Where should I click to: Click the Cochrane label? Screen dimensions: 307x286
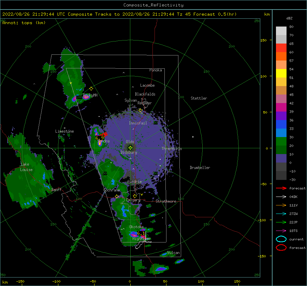pos(112,190)
